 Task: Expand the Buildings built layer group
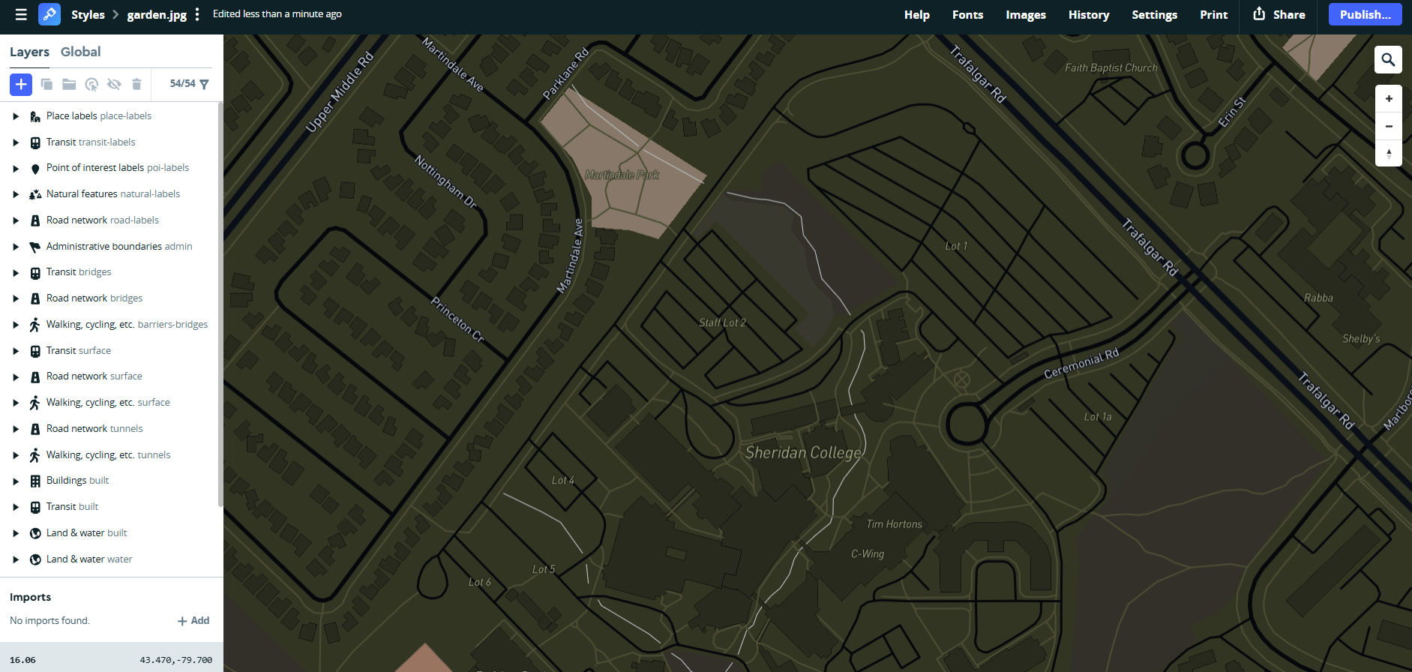[x=16, y=481]
